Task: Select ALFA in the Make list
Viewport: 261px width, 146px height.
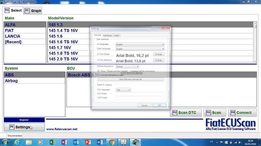Action: click(25, 25)
